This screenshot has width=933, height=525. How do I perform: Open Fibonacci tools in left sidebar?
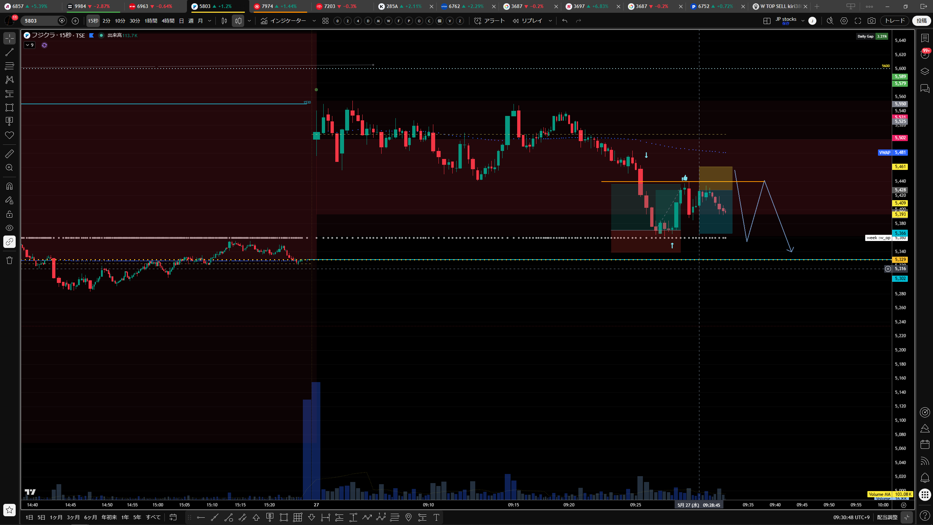click(9, 66)
